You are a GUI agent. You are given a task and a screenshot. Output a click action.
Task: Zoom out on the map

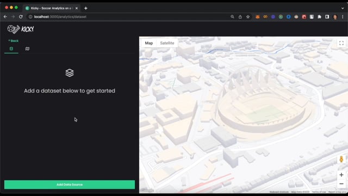[341, 184]
